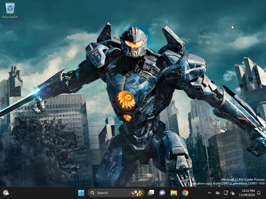Image resolution: width=266 pixels, height=199 pixels.
Task: Expand the hidden system tray icons
Action: (209, 193)
